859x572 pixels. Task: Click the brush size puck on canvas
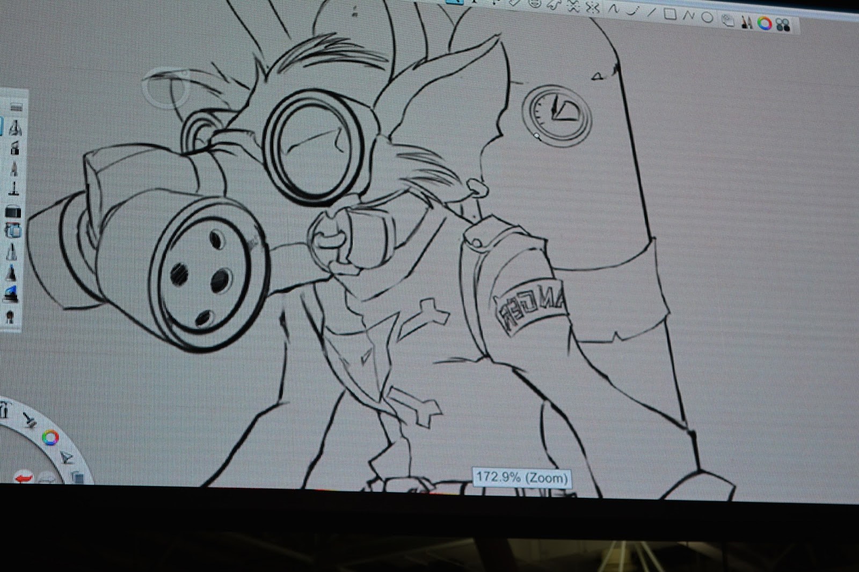166,87
